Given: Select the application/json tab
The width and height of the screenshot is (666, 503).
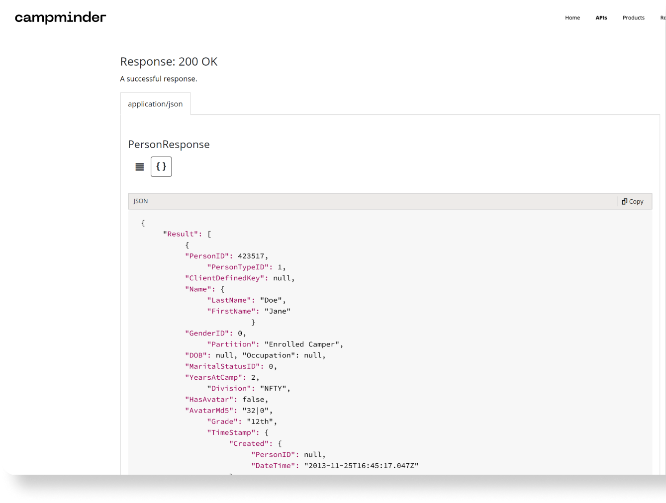Looking at the screenshot, I should 155,104.
